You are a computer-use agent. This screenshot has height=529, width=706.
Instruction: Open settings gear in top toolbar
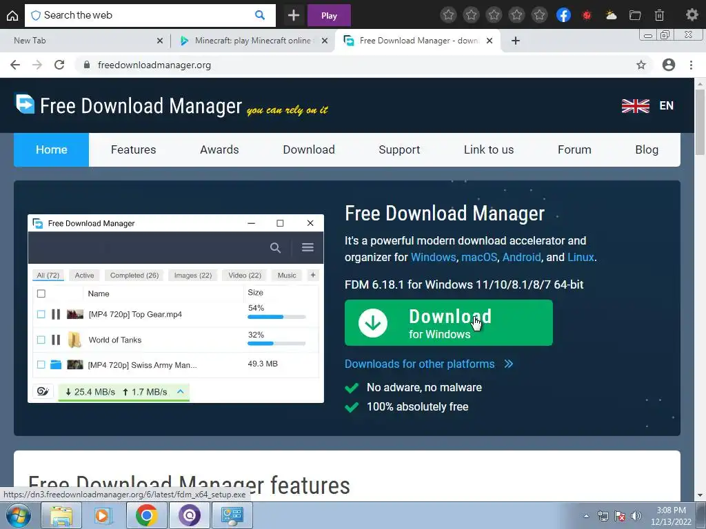point(692,15)
